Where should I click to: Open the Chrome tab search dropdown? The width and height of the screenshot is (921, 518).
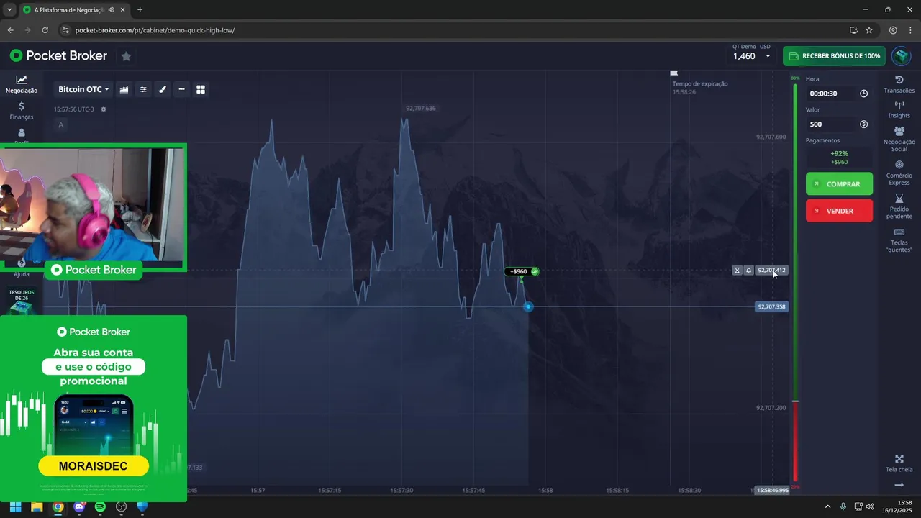[9, 10]
